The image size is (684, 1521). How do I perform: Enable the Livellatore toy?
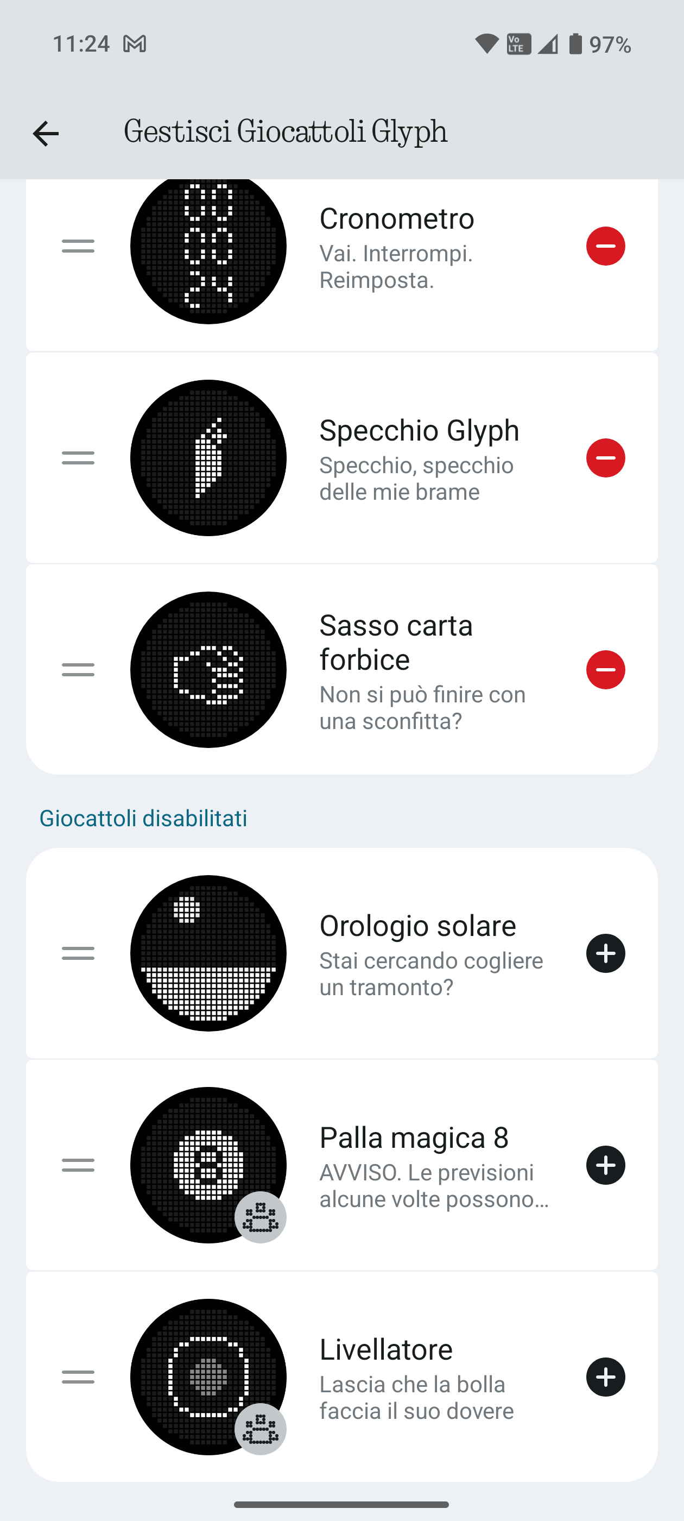(605, 1377)
